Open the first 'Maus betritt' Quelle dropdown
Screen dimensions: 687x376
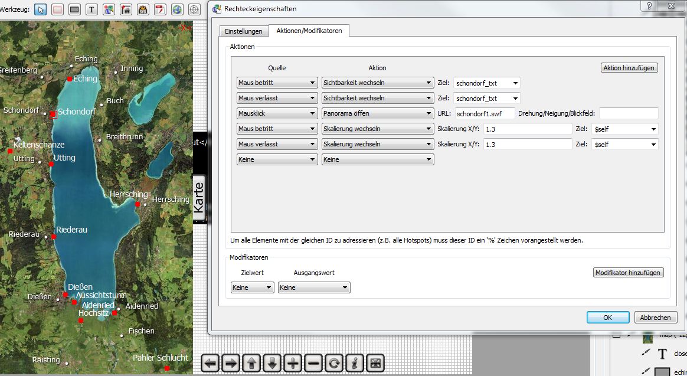click(x=277, y=83)
